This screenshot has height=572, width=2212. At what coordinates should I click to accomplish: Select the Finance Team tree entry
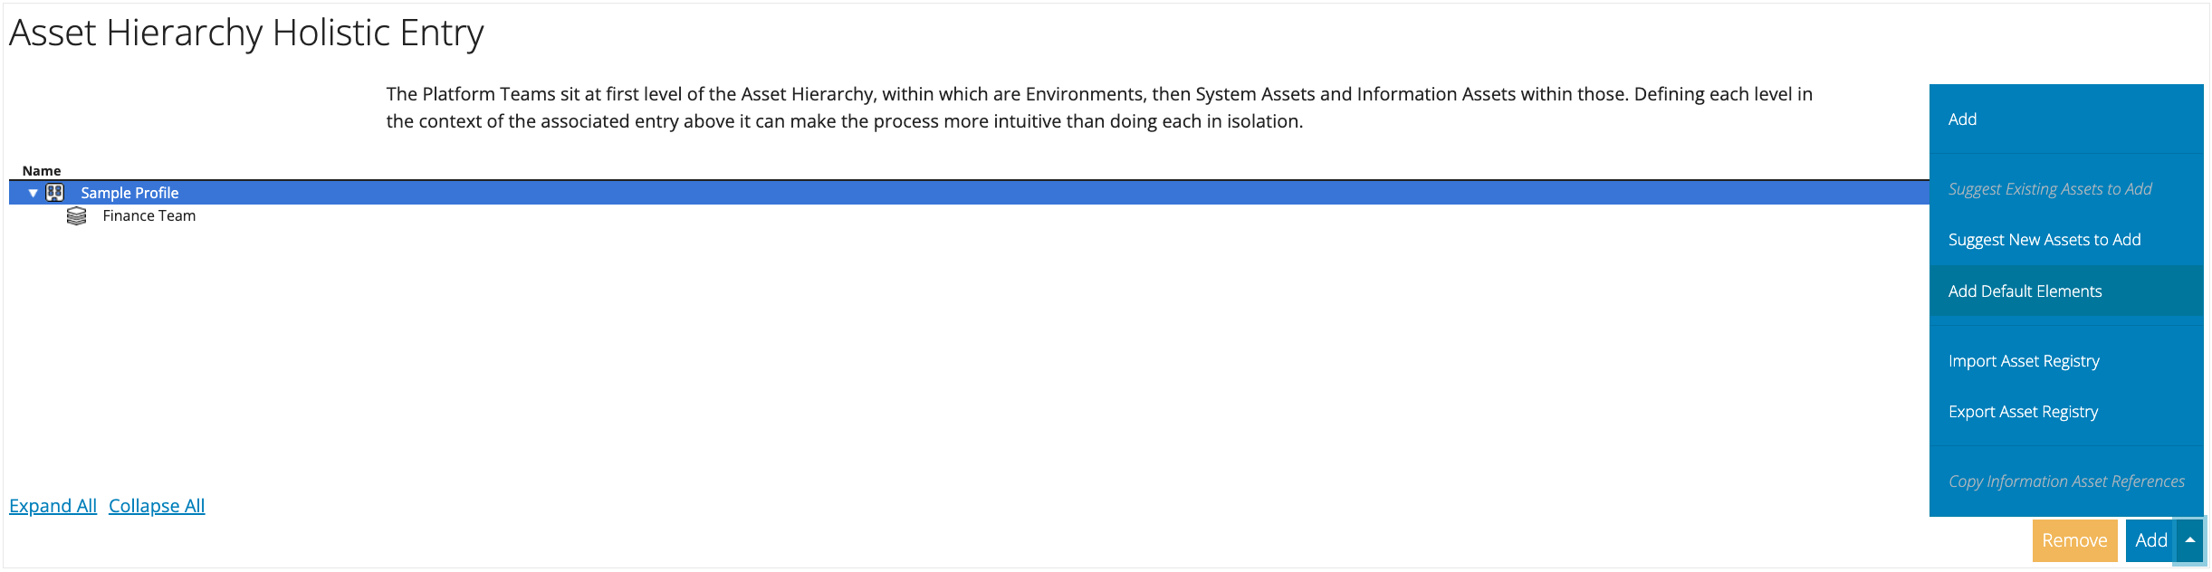pos(149,215)
